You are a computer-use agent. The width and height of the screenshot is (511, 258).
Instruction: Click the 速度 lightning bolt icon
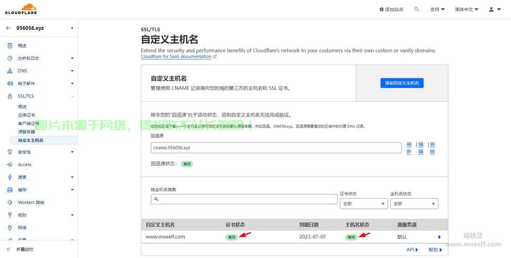(10, 177)
